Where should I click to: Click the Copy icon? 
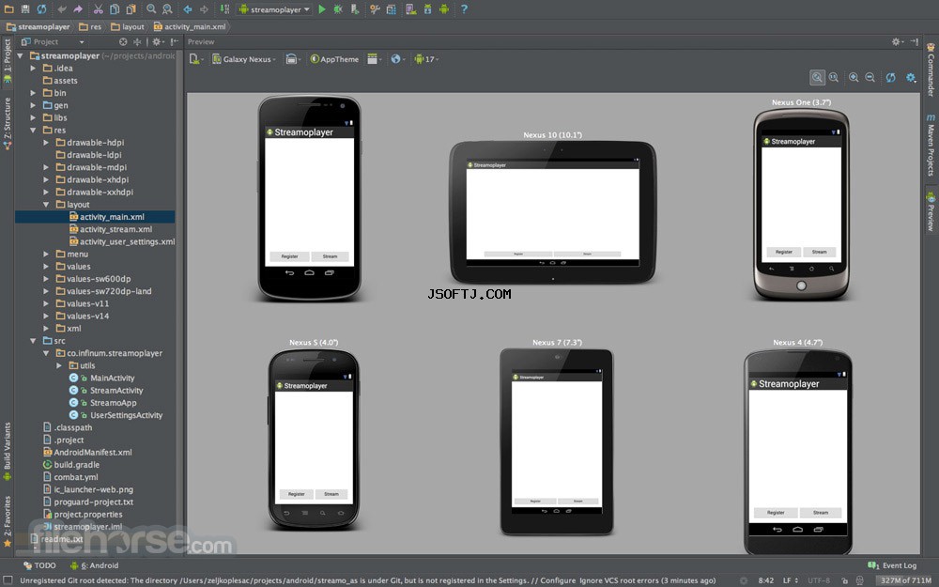[x=115, y=9]
